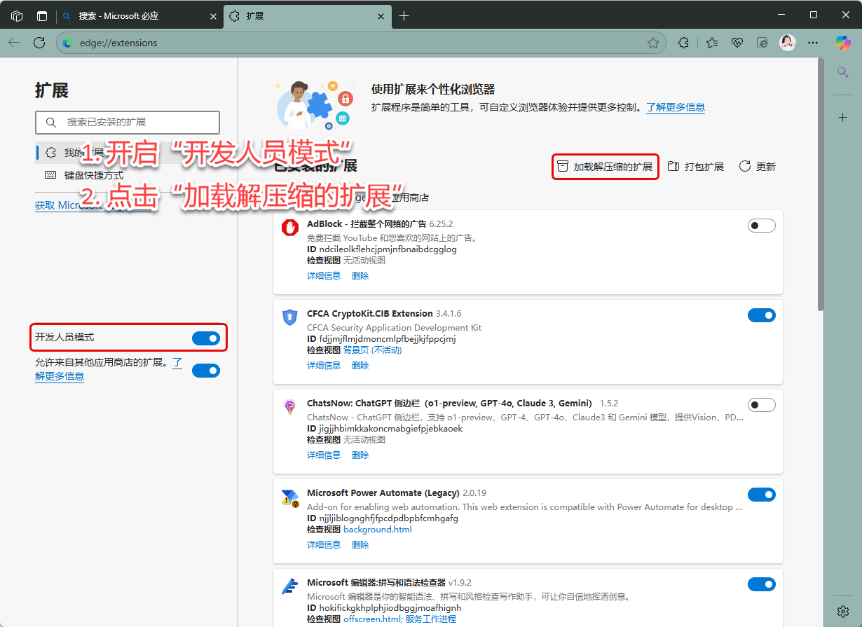Click the CFCA CryptoKit shield icon
Image resolution: width=862 pixels, height=627 pixels.
(290, 317)
